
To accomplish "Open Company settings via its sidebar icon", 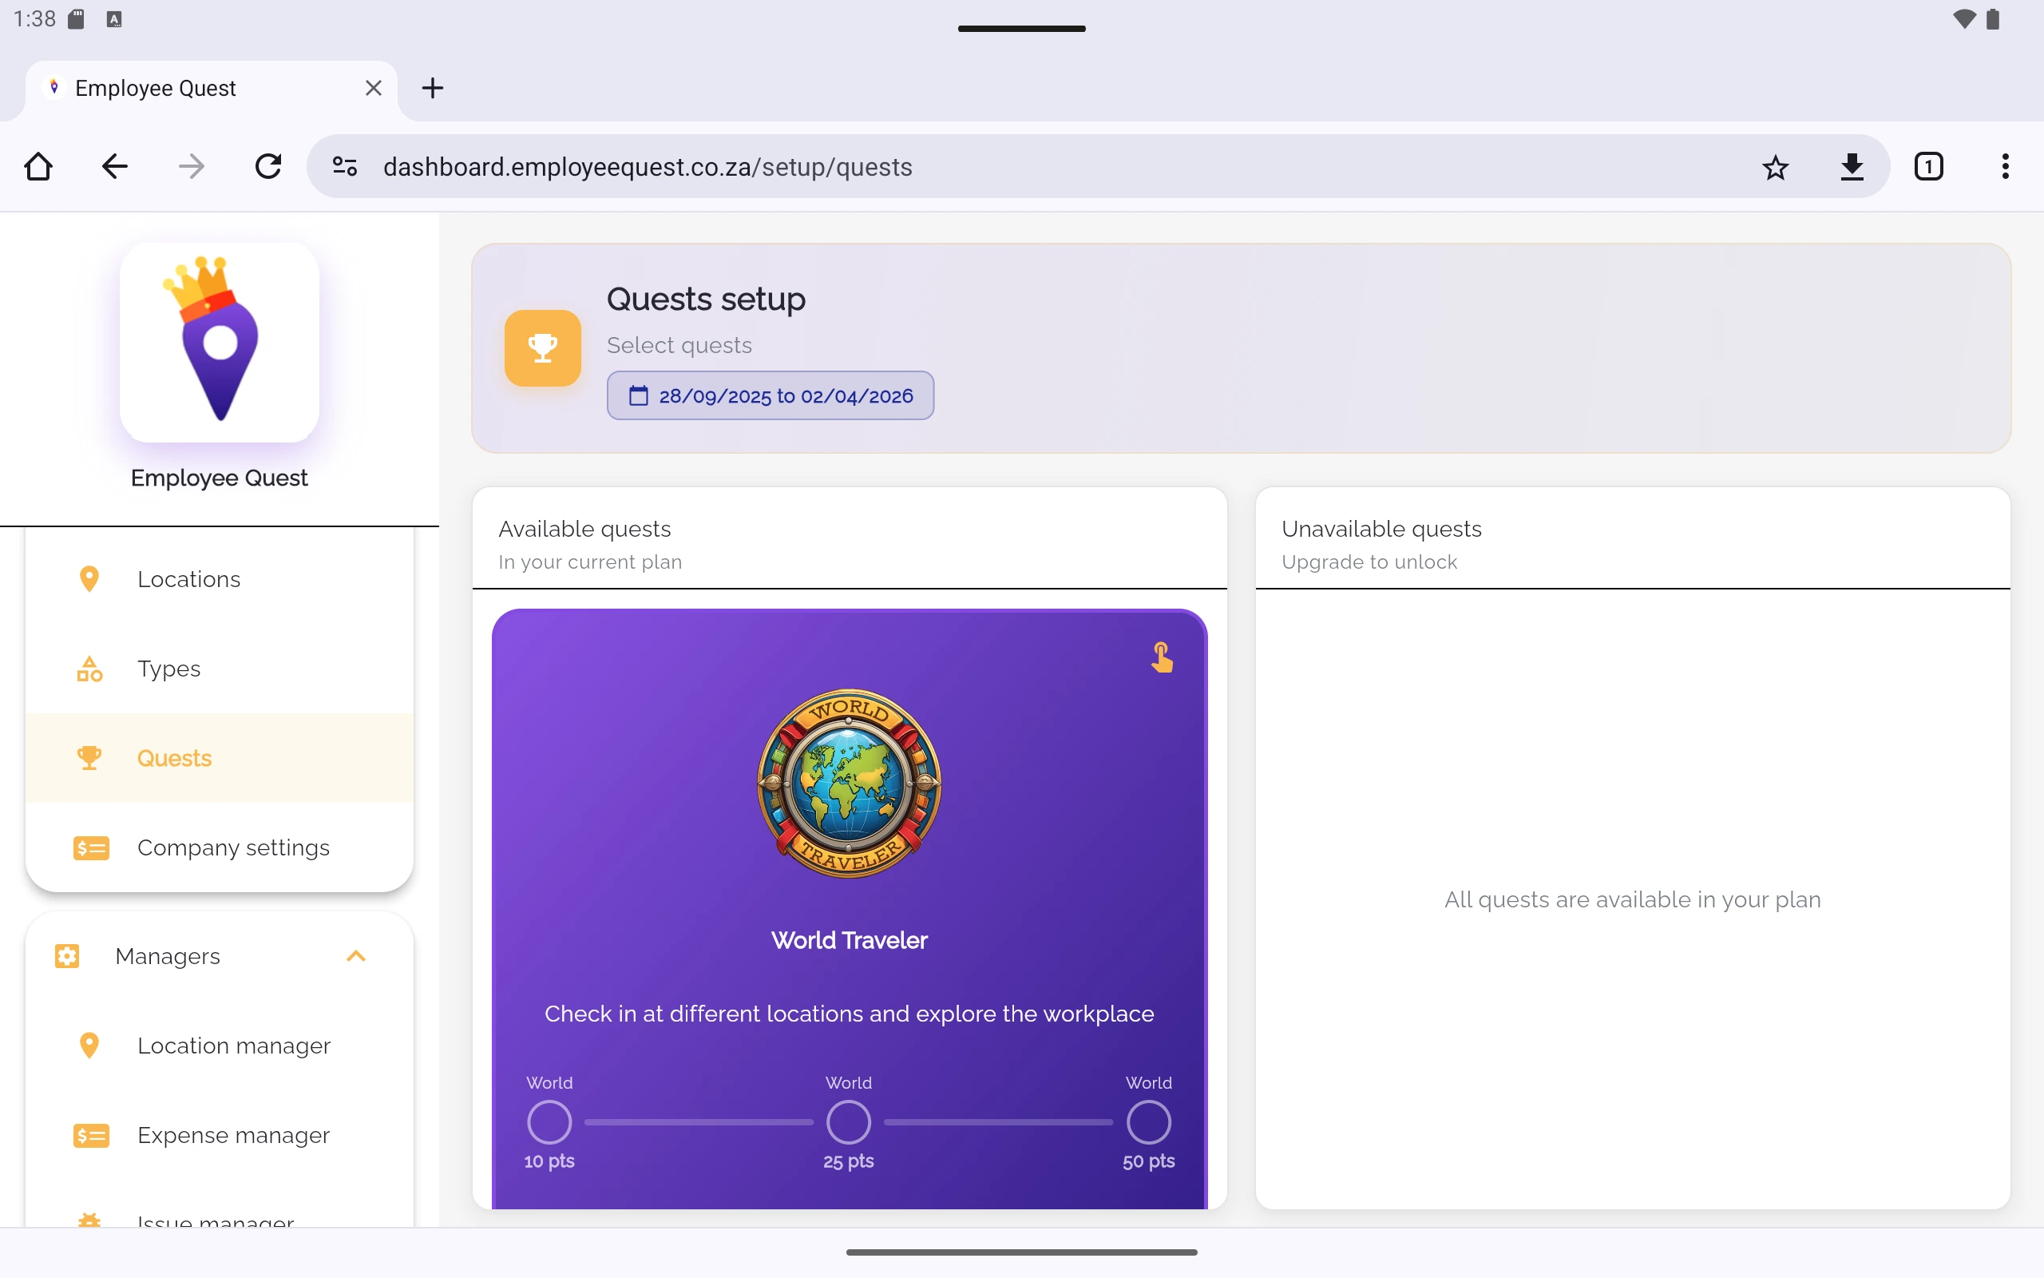I will (x=91, y=847).
